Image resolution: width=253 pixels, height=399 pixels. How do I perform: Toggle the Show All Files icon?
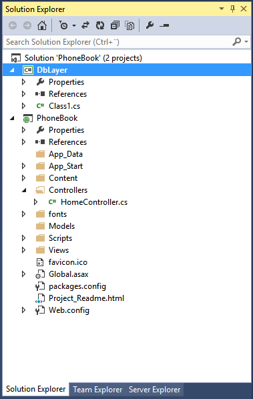pos(130,25)
